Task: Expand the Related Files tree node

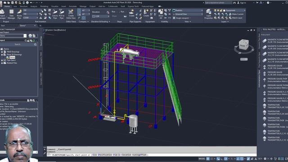Action: (x=2, y=63)
